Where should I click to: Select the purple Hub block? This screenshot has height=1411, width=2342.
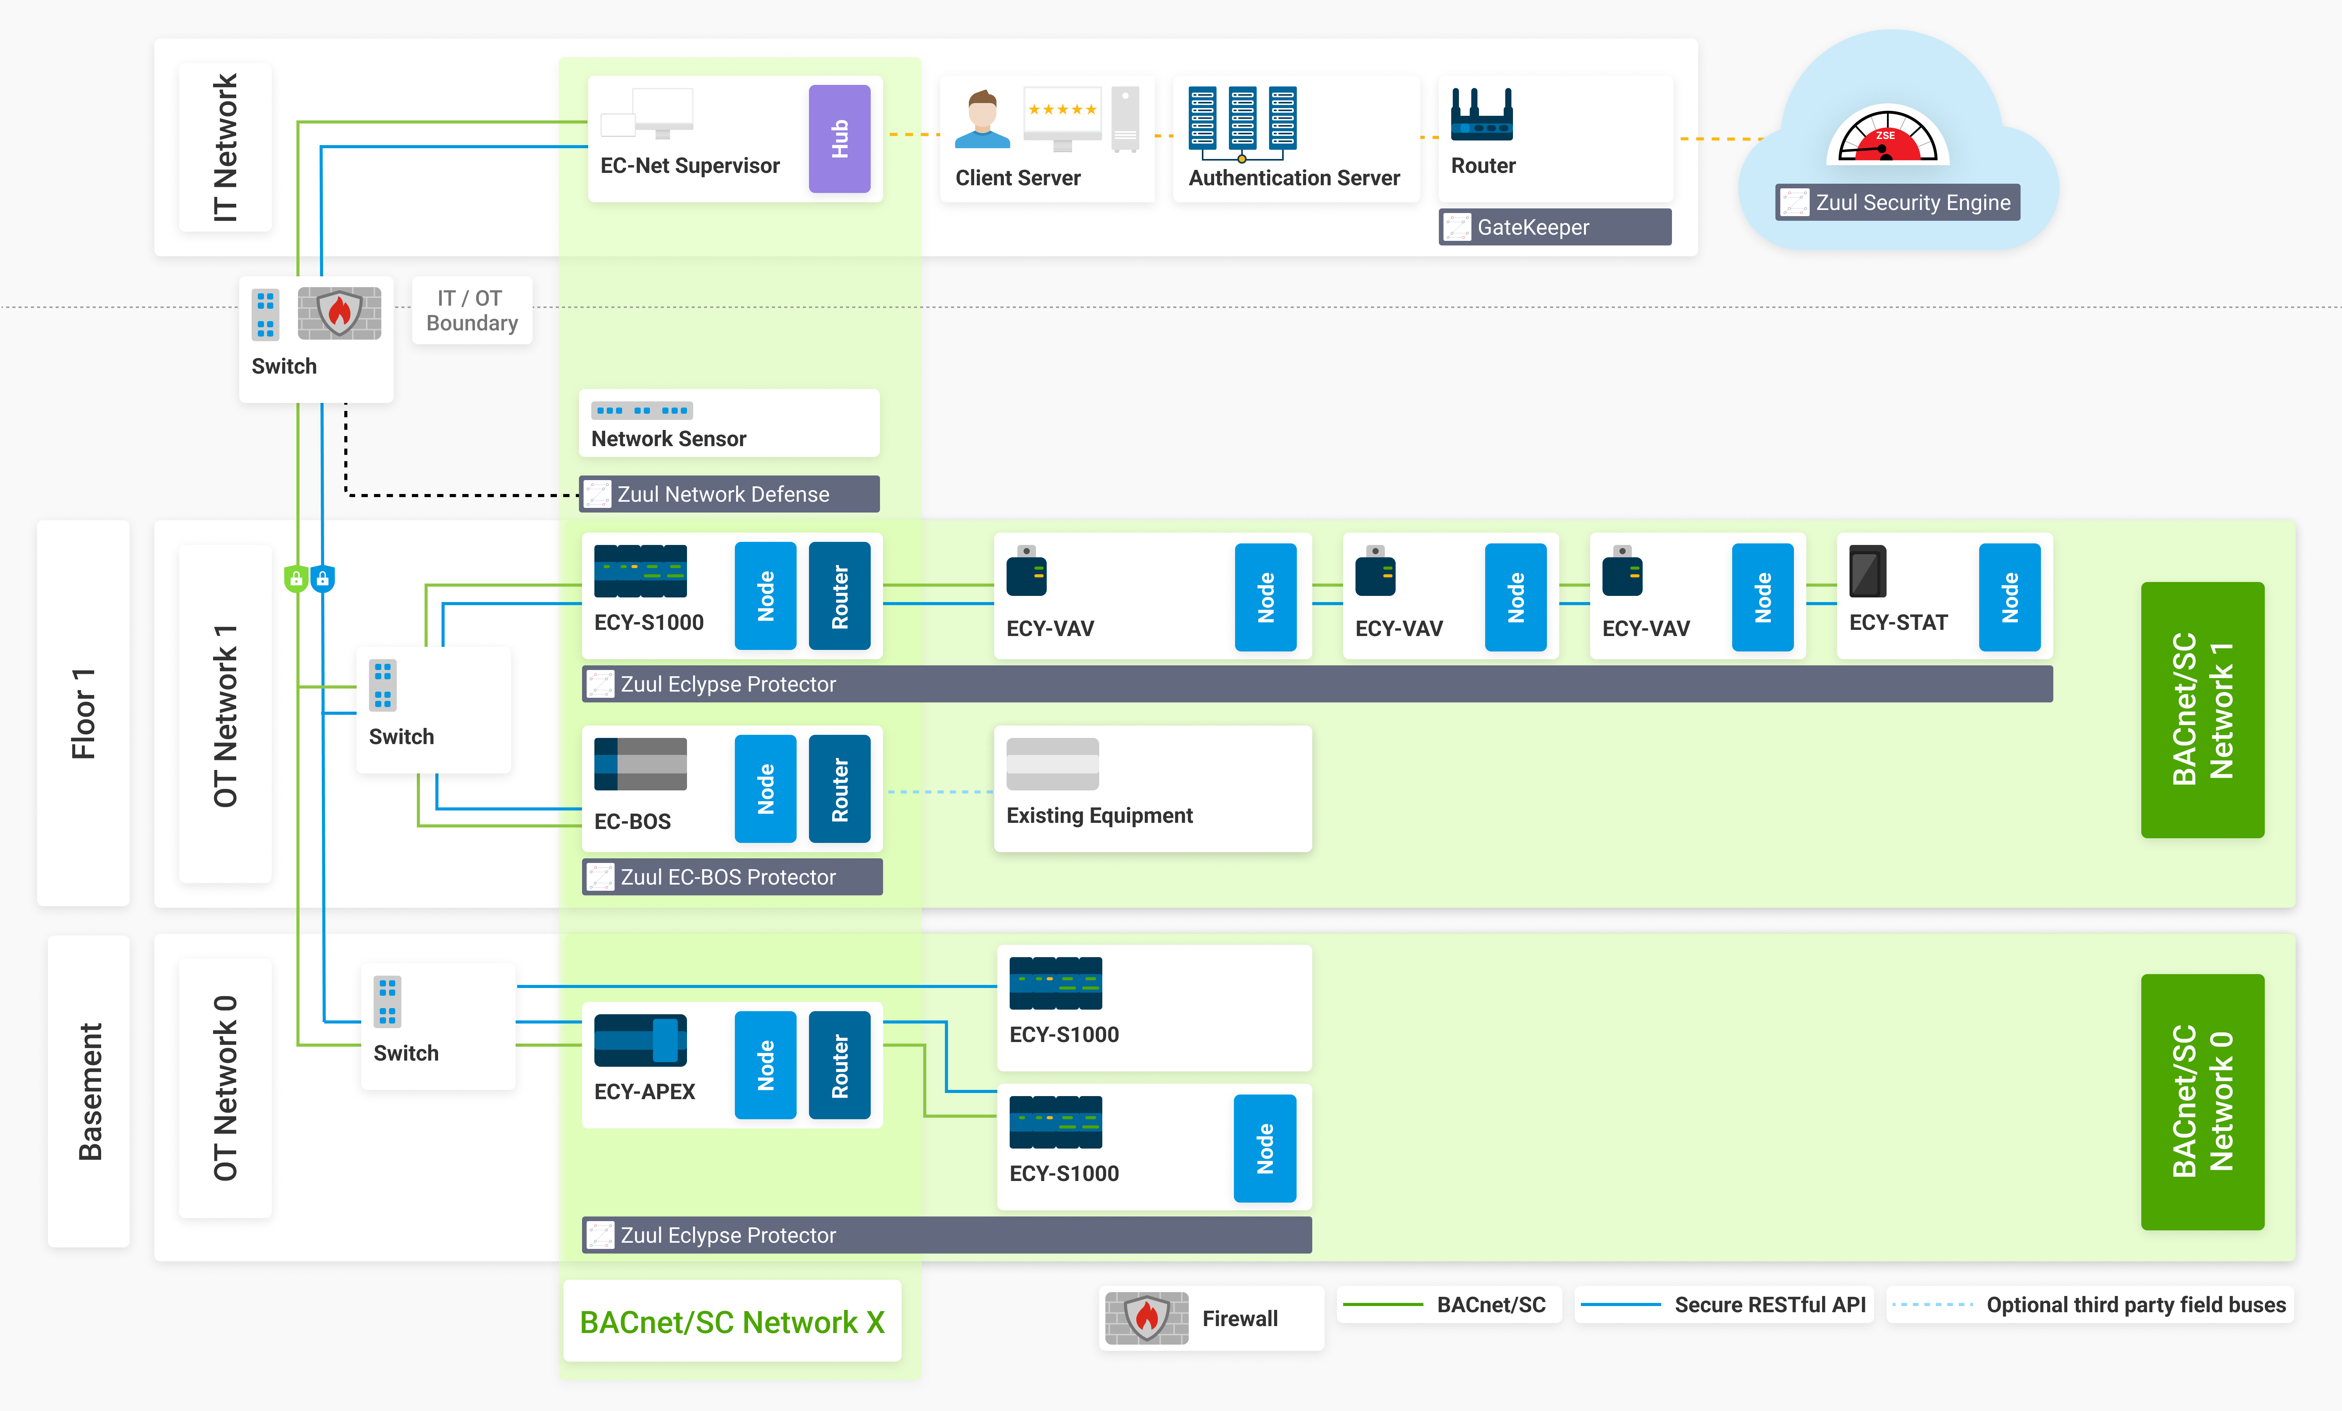pos(839,139)
